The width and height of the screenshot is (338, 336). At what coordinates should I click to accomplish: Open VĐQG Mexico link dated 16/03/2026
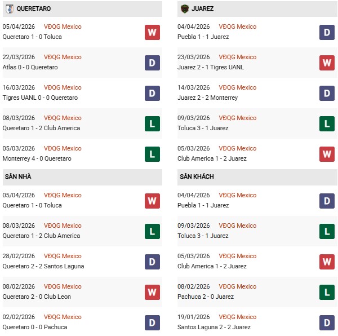pos(63,87)
